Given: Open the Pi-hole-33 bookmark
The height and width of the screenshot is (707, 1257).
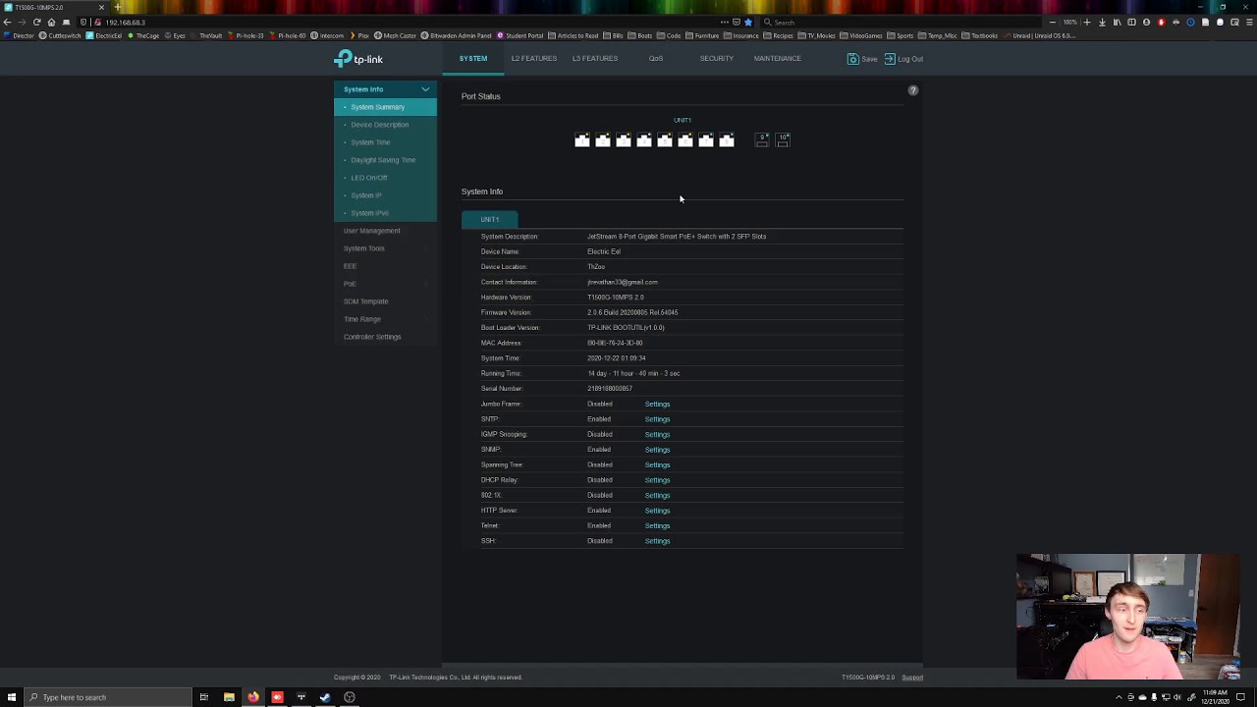Looking at the screenshot, I should point(246,35).
